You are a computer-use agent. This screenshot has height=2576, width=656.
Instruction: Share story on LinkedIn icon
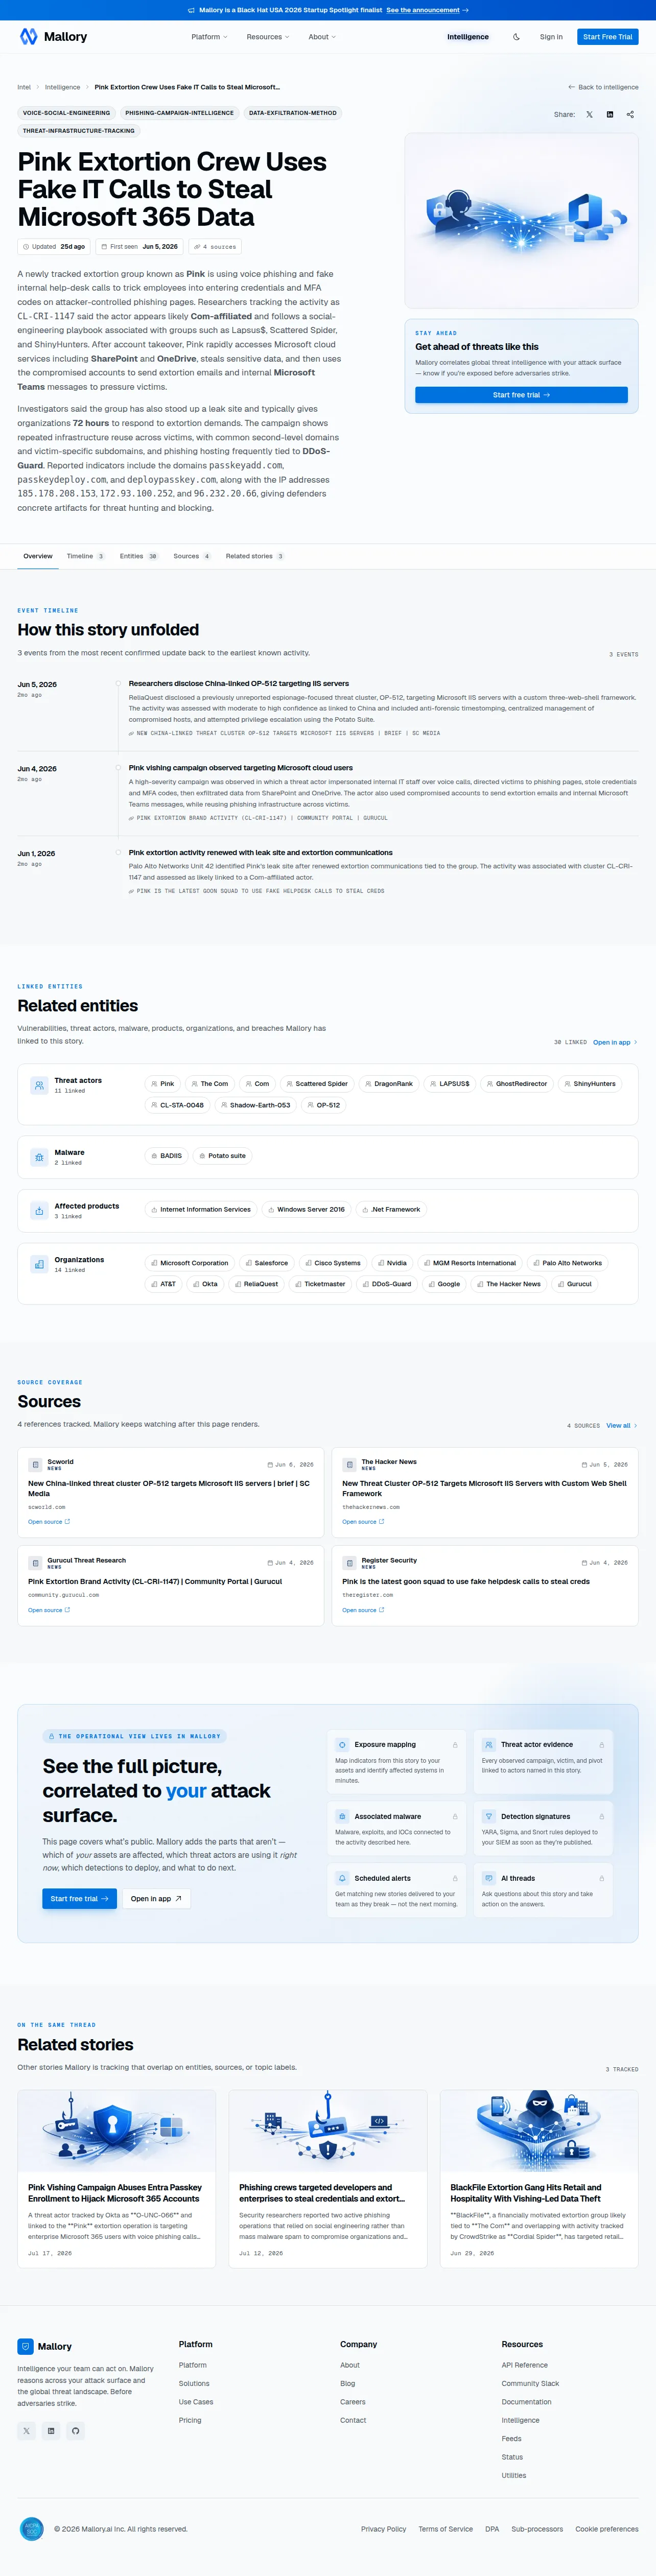(x=610, y=115)
